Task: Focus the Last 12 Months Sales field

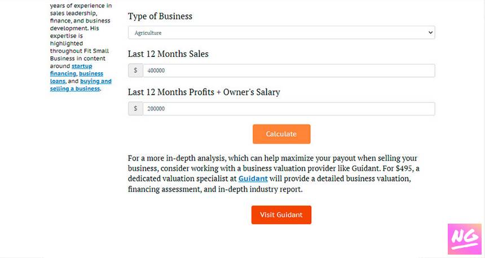Action: click(x=289, y=70)
